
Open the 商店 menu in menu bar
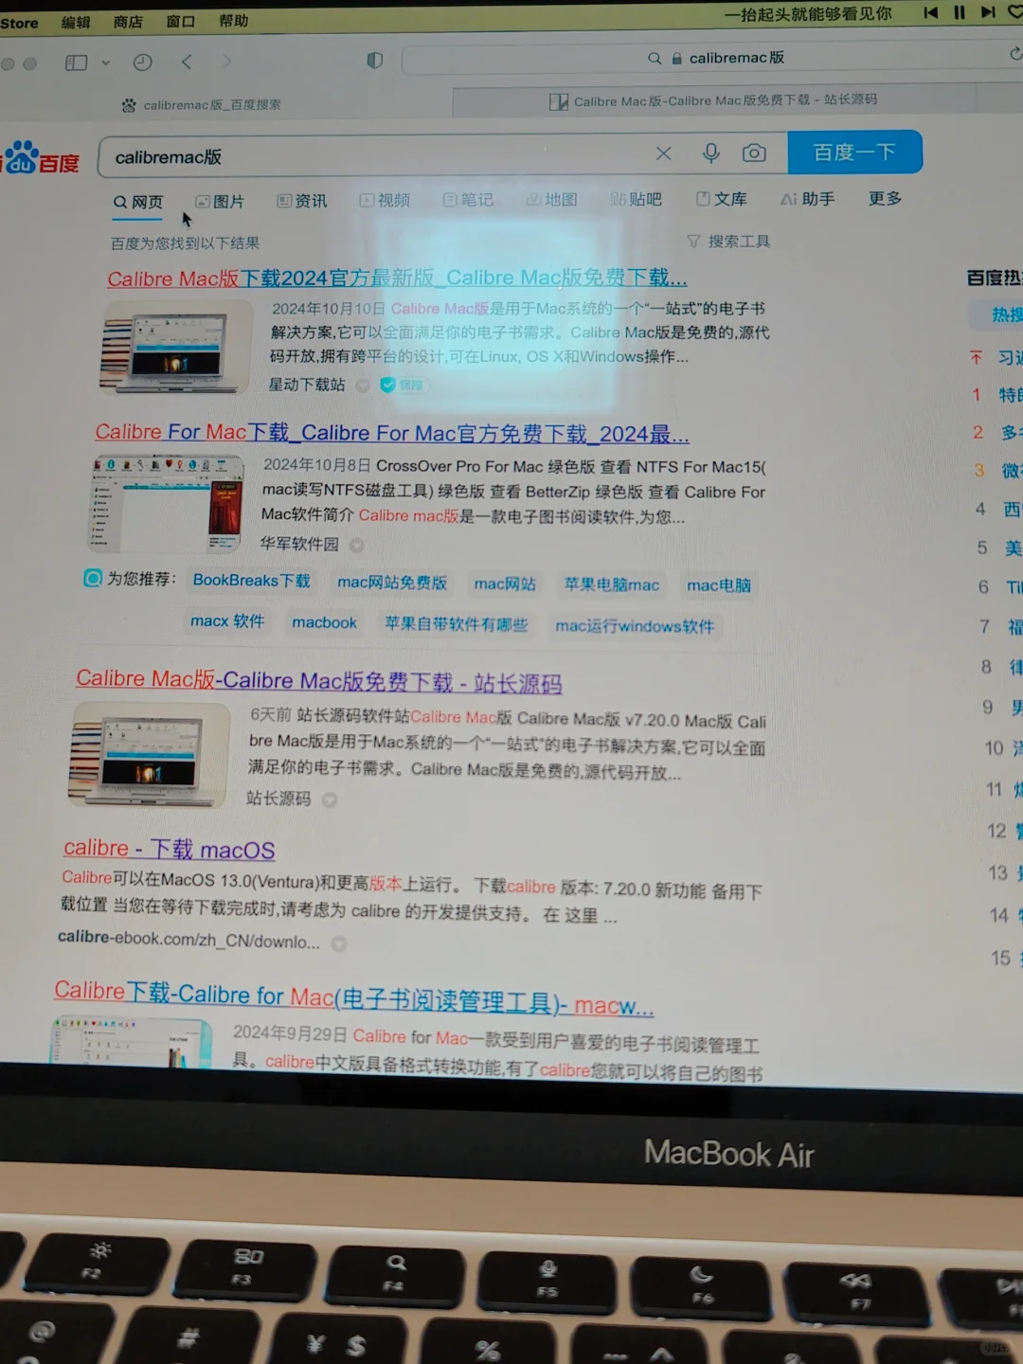point(128,22)
